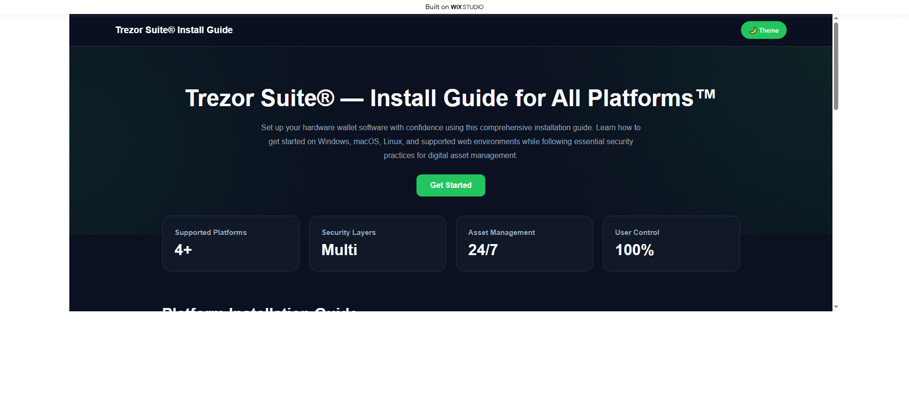Click the "4+" value
The width and height of the screenshot is (909, 393).
click(x=183, y=250)
